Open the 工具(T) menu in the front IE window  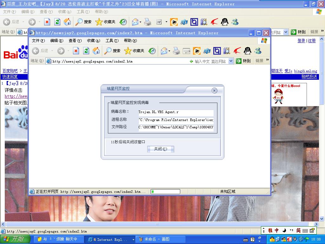click(x=112, y=41)
